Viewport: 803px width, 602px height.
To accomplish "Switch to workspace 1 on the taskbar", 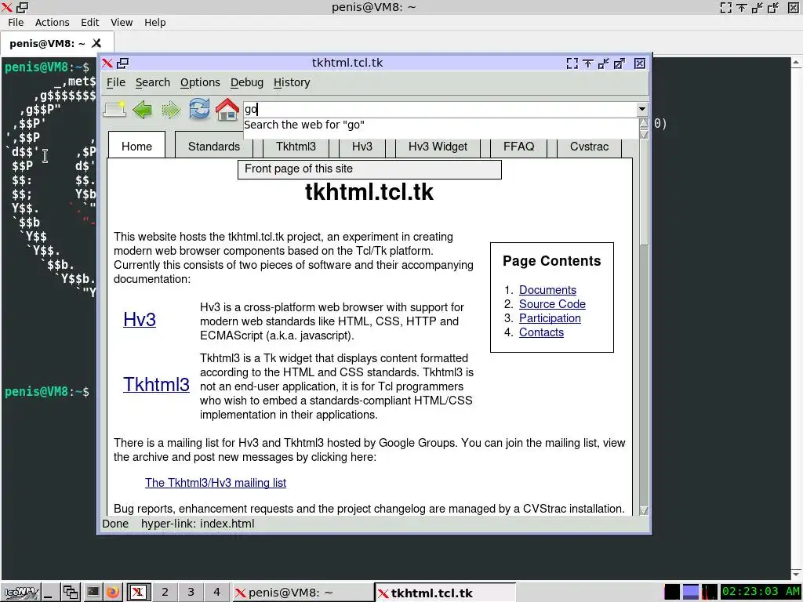I will coord(138,593).
